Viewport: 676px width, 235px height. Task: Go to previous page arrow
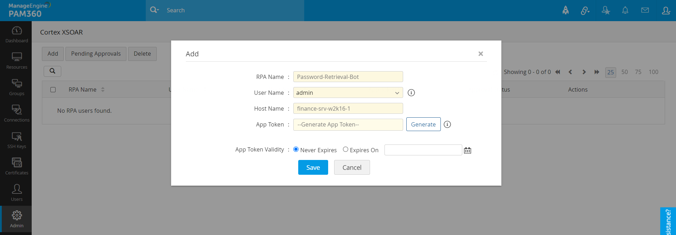[570, 72]
